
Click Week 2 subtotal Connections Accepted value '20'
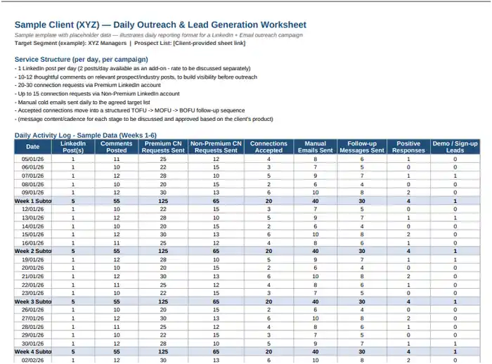pyautogui.click(x=268, y=251)
